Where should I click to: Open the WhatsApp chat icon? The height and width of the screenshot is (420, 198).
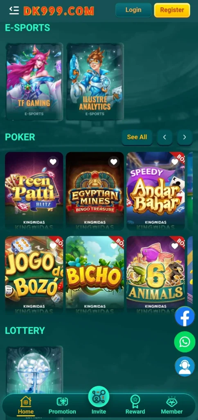184,342
